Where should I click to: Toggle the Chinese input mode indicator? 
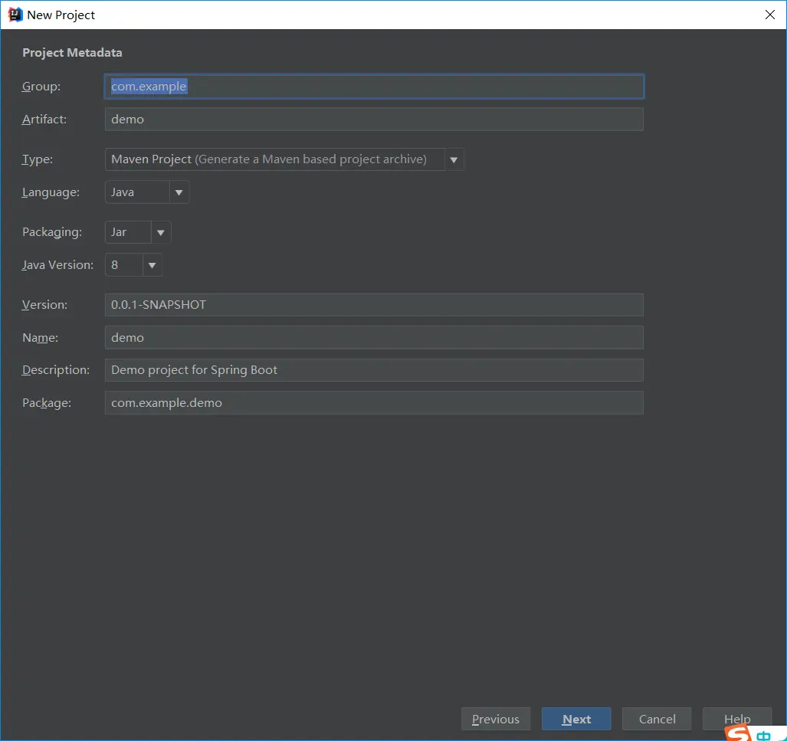pyautogui.click(x=763, y=736)
